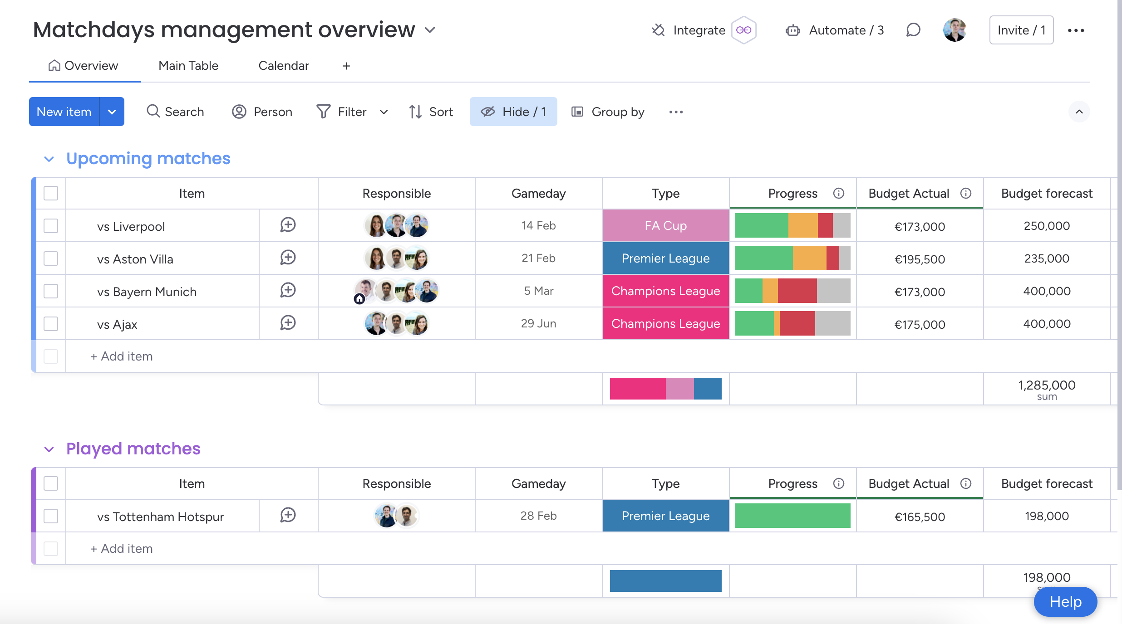Click progress bar for vs Bayern Munich
This screenshot has width=1122, height=624.
click(x=792, y=291)
